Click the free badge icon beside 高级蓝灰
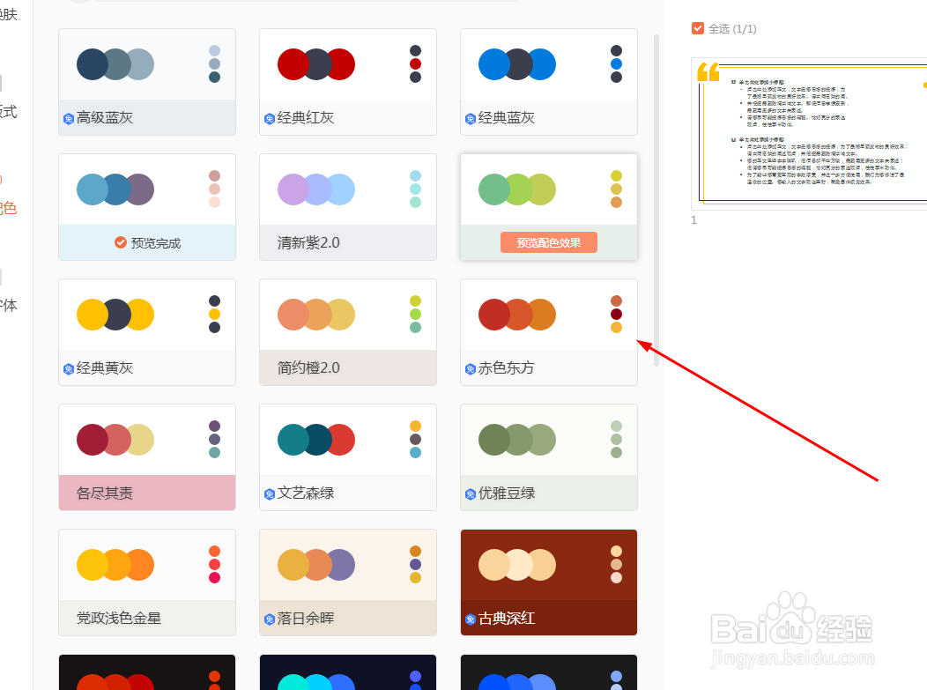 point(69,119)
